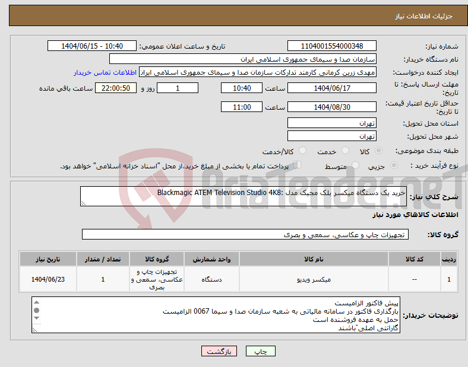Screen dimensions: 468x367
Task: Click the بازگشت (Back) button
Action: [219, 351]
